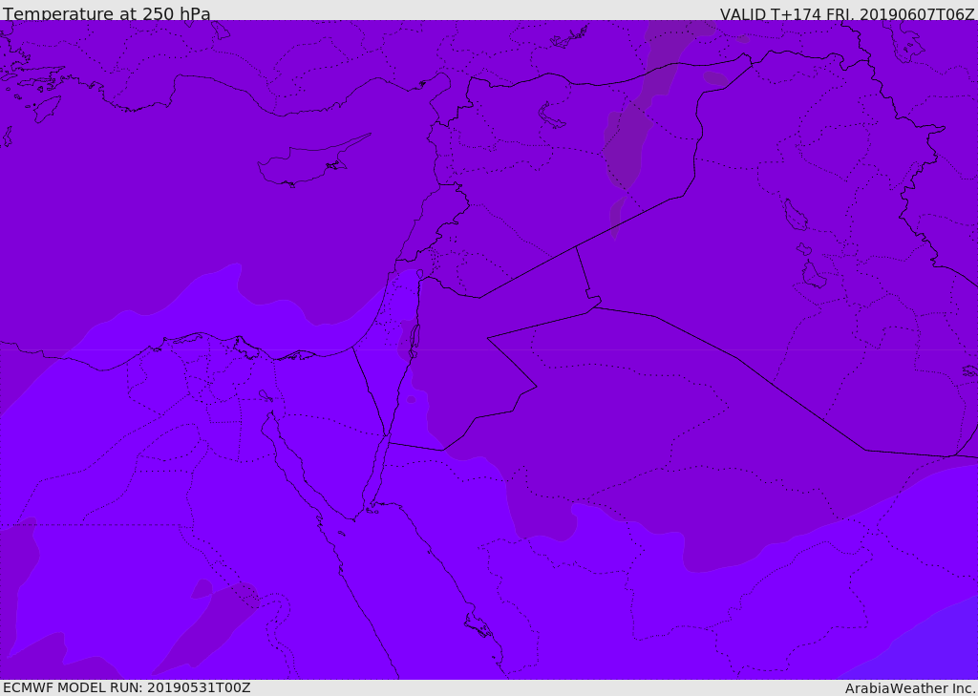Click Lake Assad outline in northern Syria
Image resolution: width=978 pixels, height=696 pixels.
(x=550, y=116)
